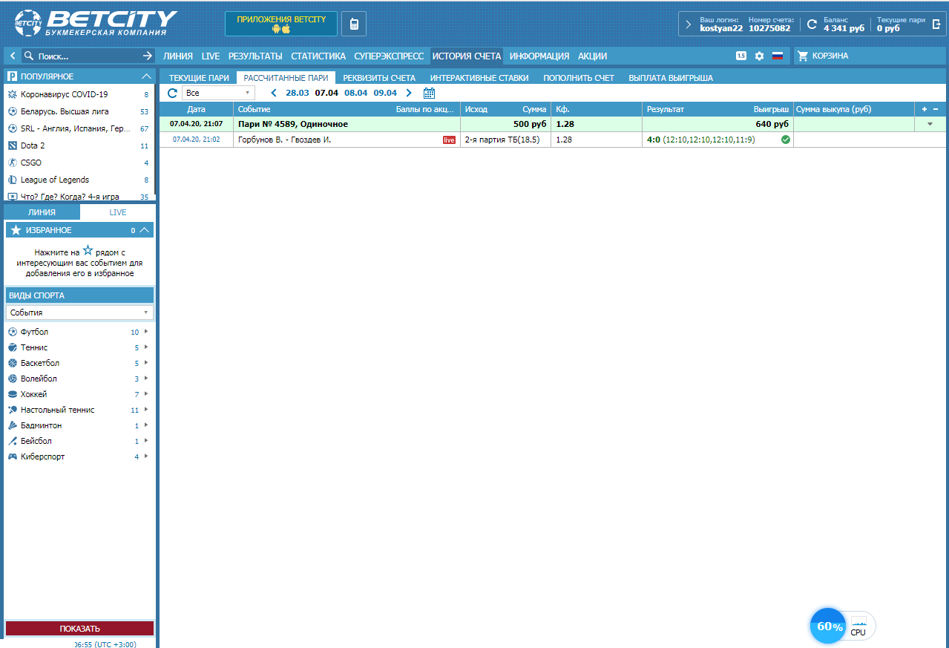Switch to the Текущие пари tab
949x648 pixels.
199,77
